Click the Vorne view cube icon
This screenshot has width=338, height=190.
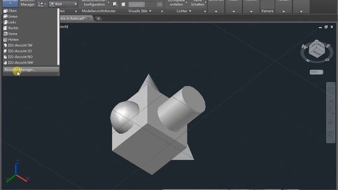coord(5,34)
